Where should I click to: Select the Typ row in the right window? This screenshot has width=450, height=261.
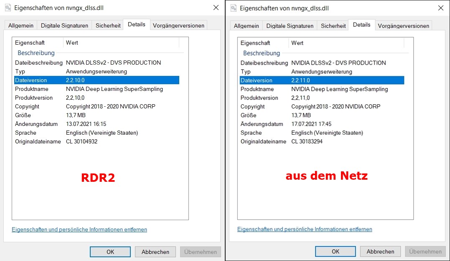point(322,72)
